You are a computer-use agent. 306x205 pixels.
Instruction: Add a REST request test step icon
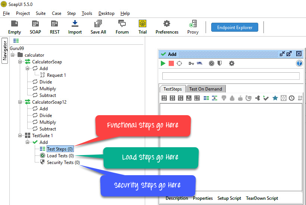tap(172, 98)
